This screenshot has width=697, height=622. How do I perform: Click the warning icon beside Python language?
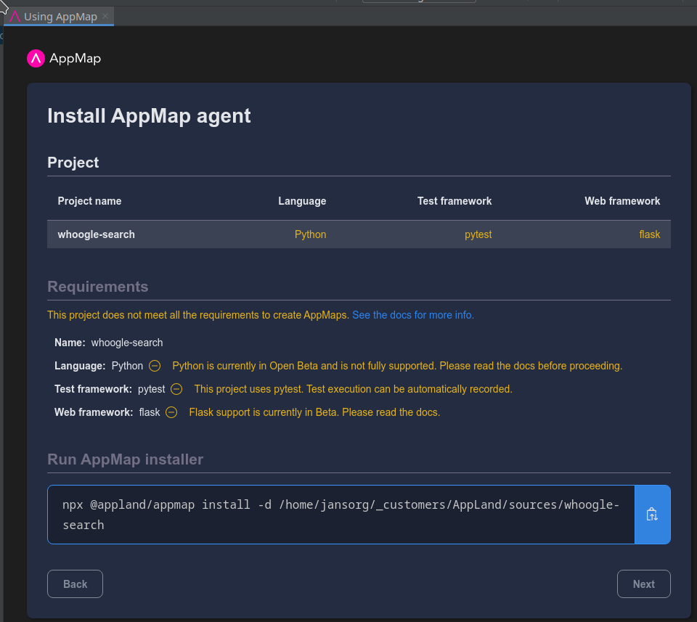click(x=154, y=366)
